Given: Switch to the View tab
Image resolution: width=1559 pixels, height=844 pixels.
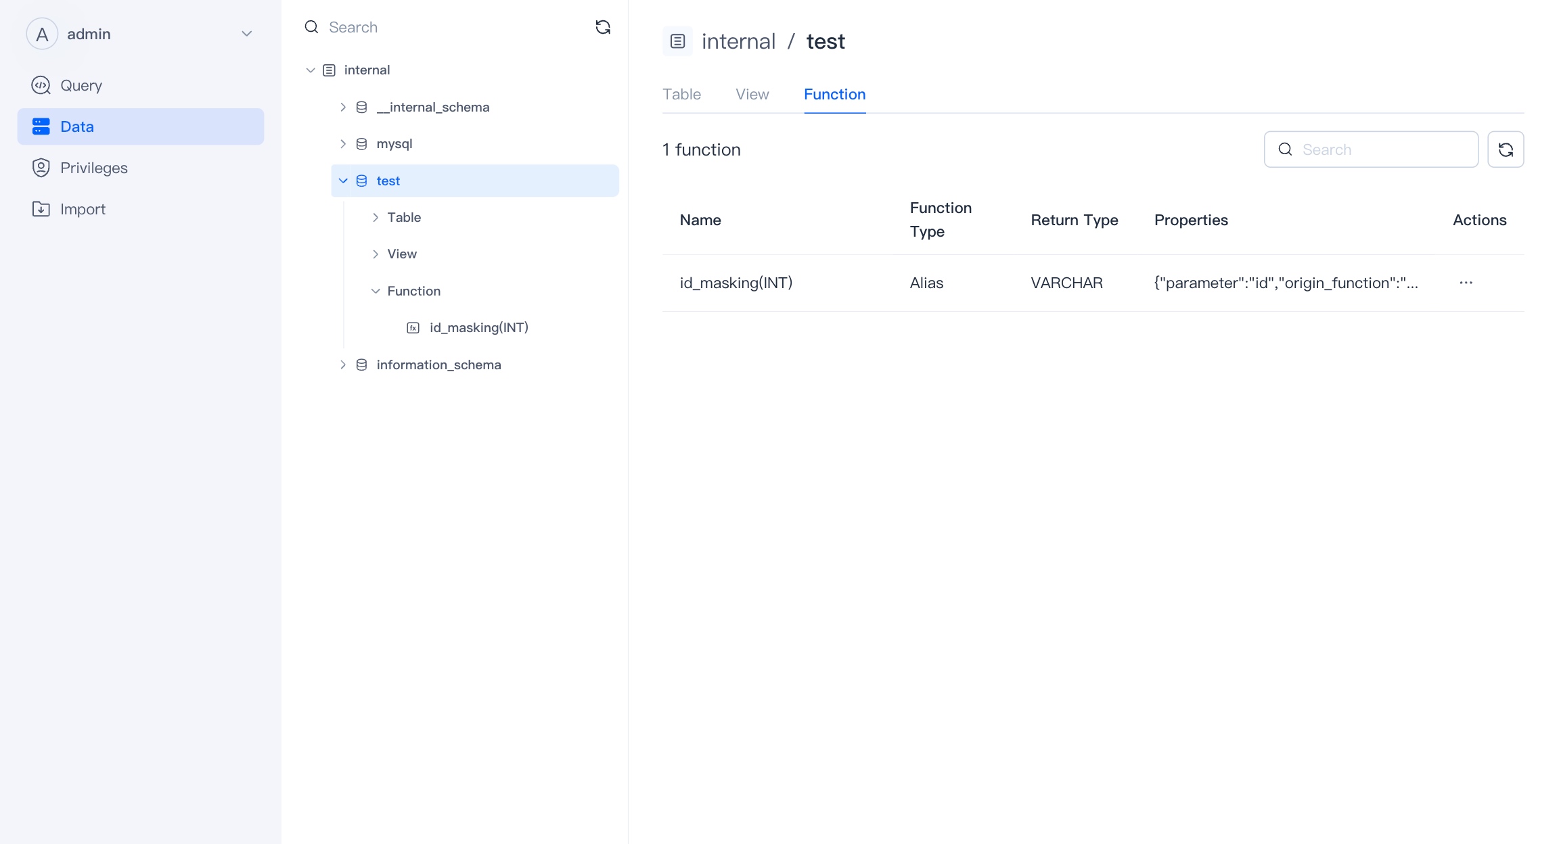Looking at the screenshot, I should click(x=752, y=94).
